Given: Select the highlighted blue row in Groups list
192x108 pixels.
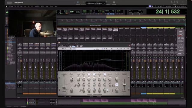Looking at the screenshot, I should pyautogui.click(x=10, y=83).
